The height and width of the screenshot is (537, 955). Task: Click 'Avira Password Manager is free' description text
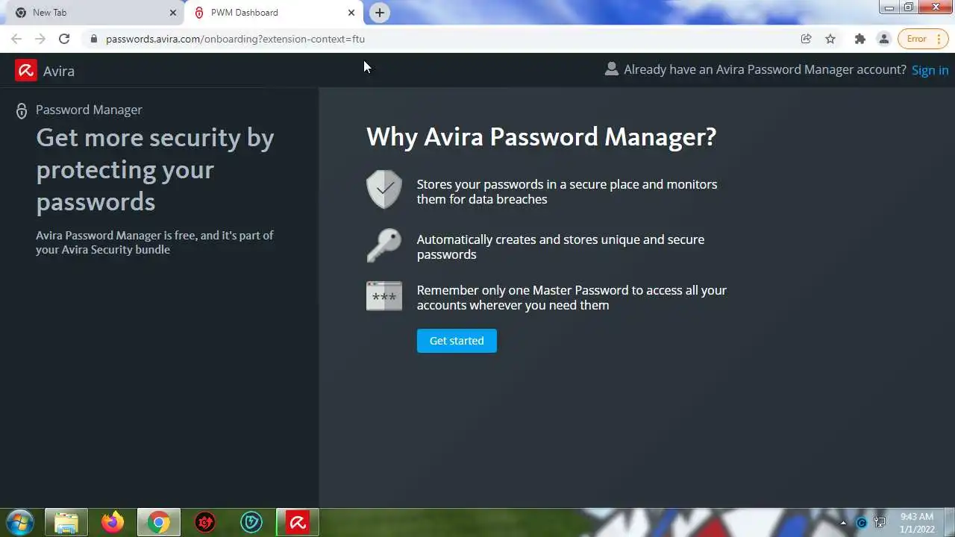pos(154,242)
